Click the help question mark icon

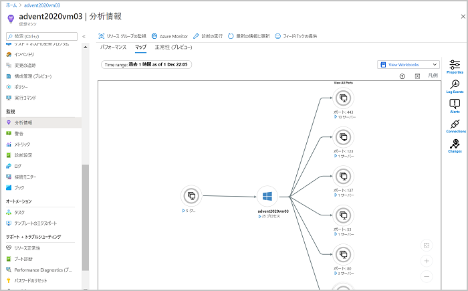tap(402, 76)
